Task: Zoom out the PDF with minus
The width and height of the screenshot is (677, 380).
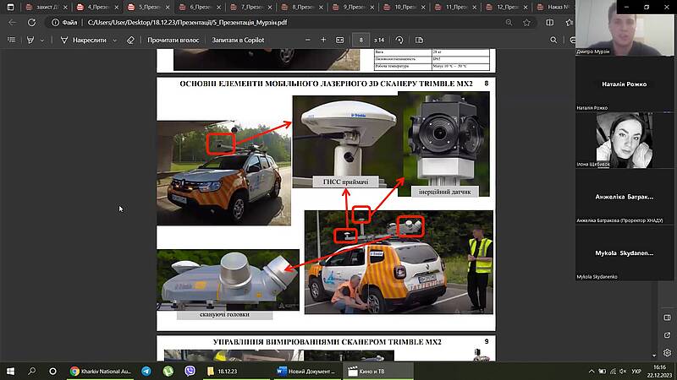Action: [308, 40]
